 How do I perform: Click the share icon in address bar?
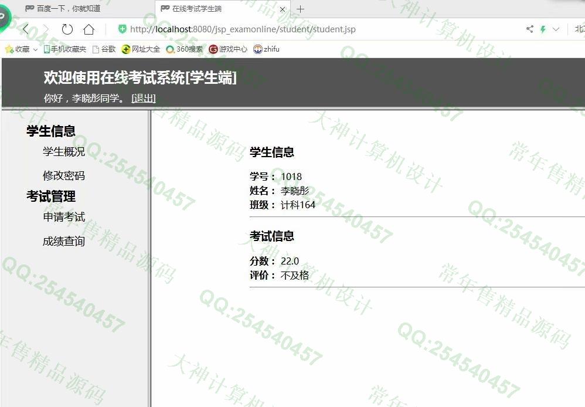pyautogui.click(x=529, y=29)
